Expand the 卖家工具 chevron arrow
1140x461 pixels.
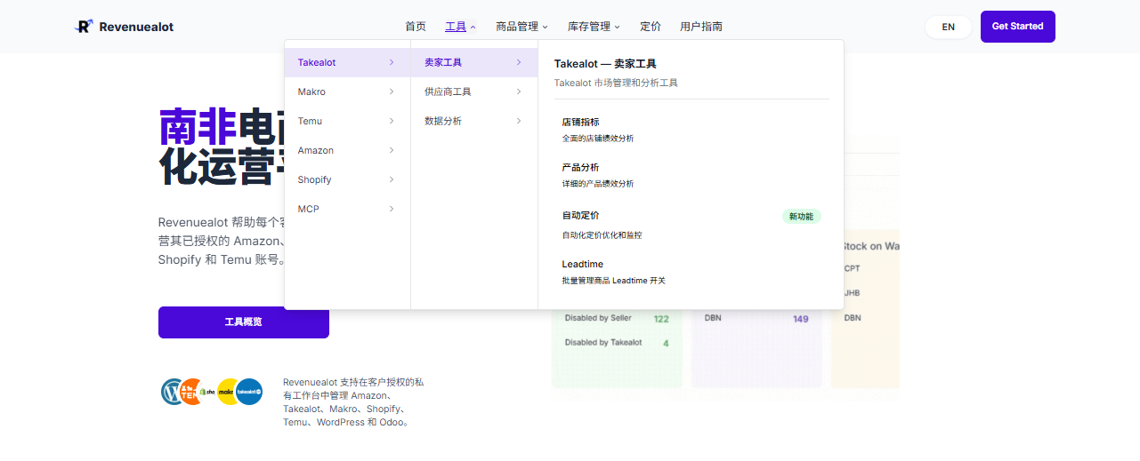click(519, 62)
